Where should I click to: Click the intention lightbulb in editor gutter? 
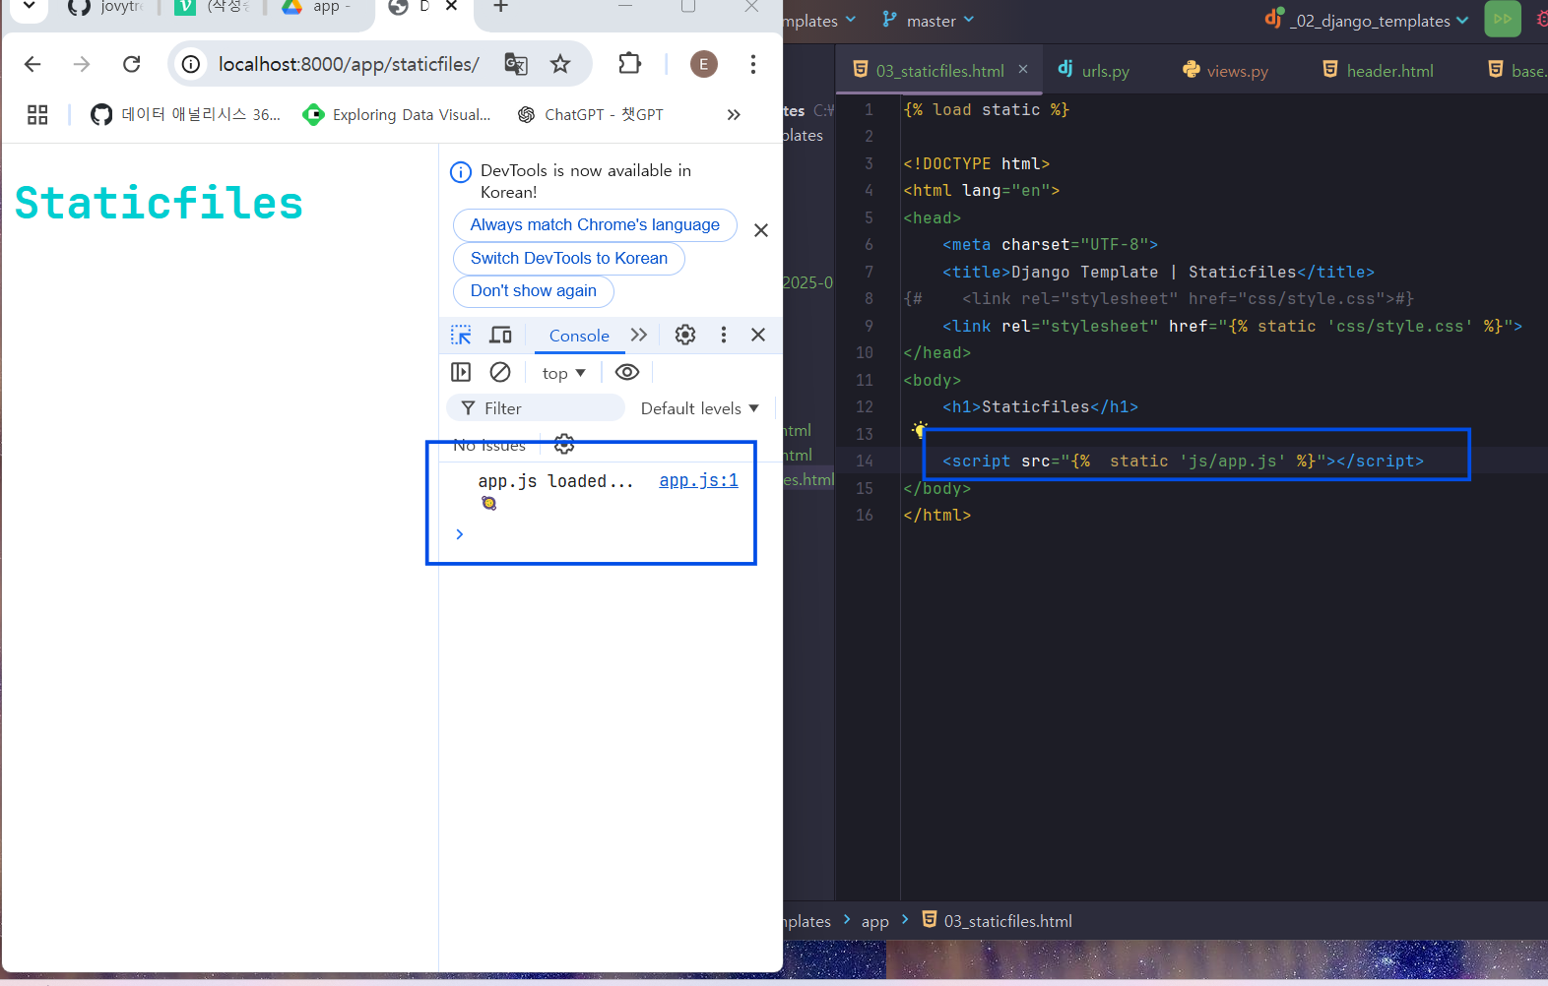pos(919,430)
